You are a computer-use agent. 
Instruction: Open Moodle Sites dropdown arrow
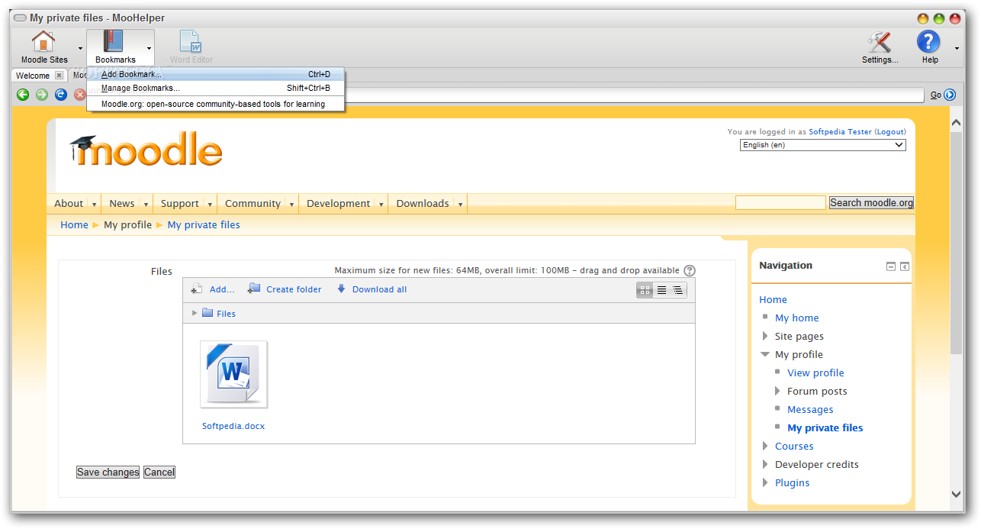pyautogui.click(x=80, y=48)
